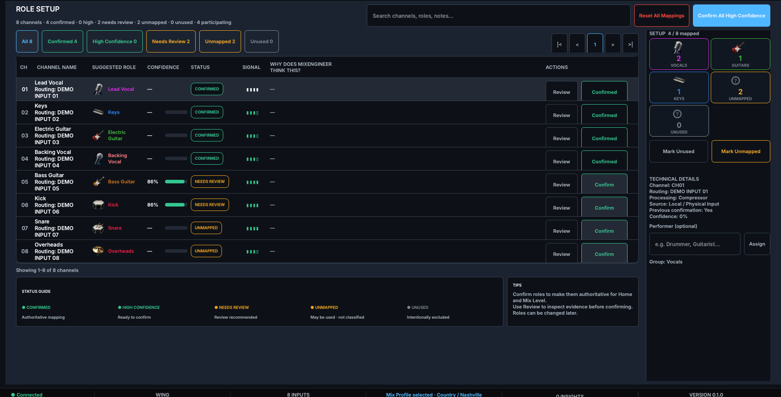Click the Bass Guitar icon in row 05
Viewport: 781px width, 397px height.
tap(98, 182)
